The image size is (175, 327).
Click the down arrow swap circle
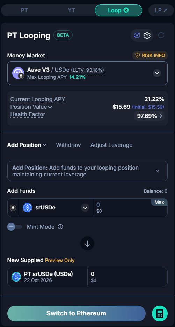tap(87, 243)
